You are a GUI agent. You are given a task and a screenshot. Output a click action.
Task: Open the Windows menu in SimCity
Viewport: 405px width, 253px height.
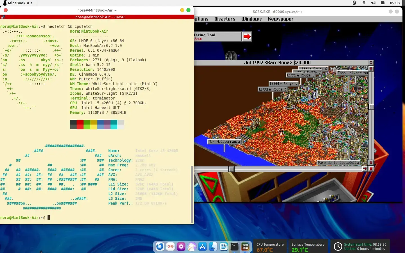pyautogui.click(x=251, y=19)
